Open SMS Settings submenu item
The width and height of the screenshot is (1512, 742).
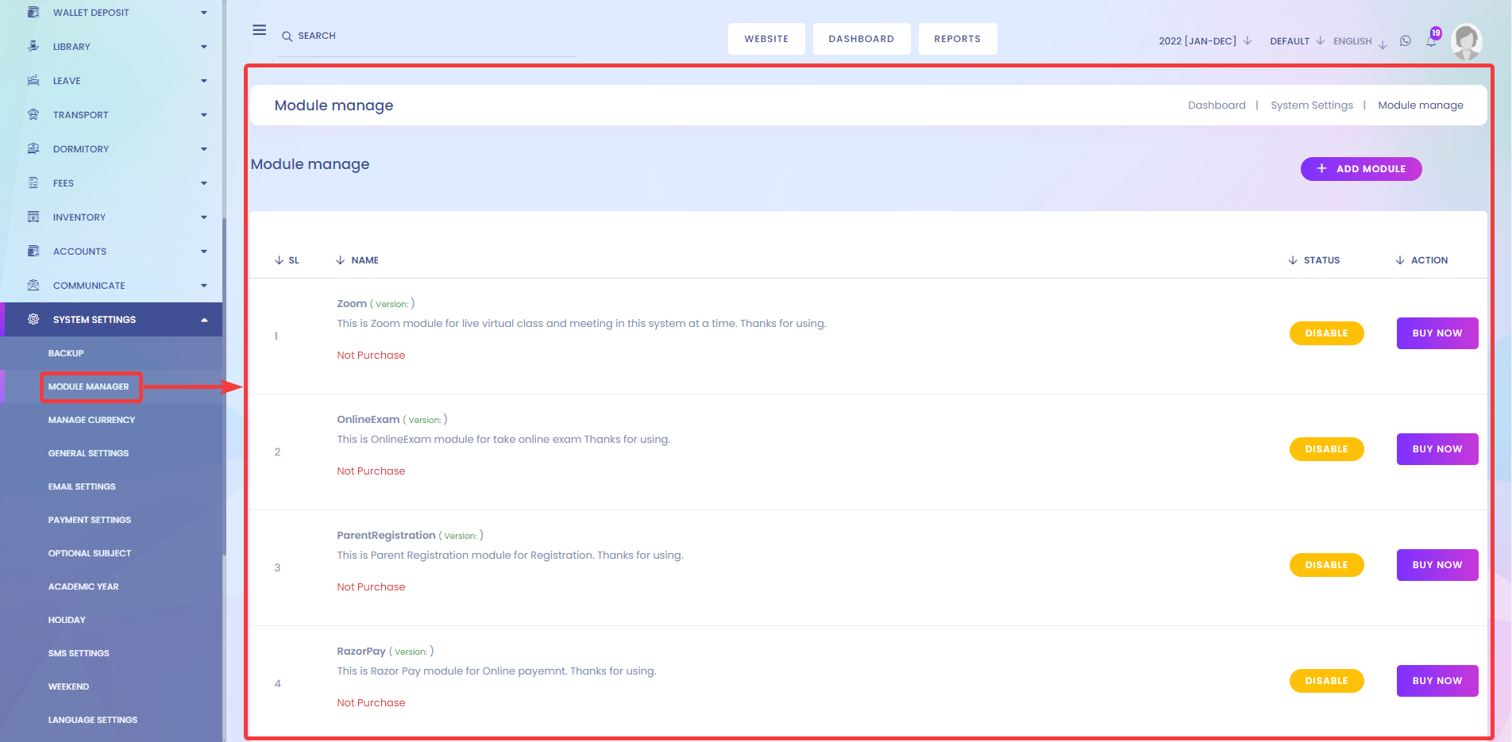(x=79, y=653)
